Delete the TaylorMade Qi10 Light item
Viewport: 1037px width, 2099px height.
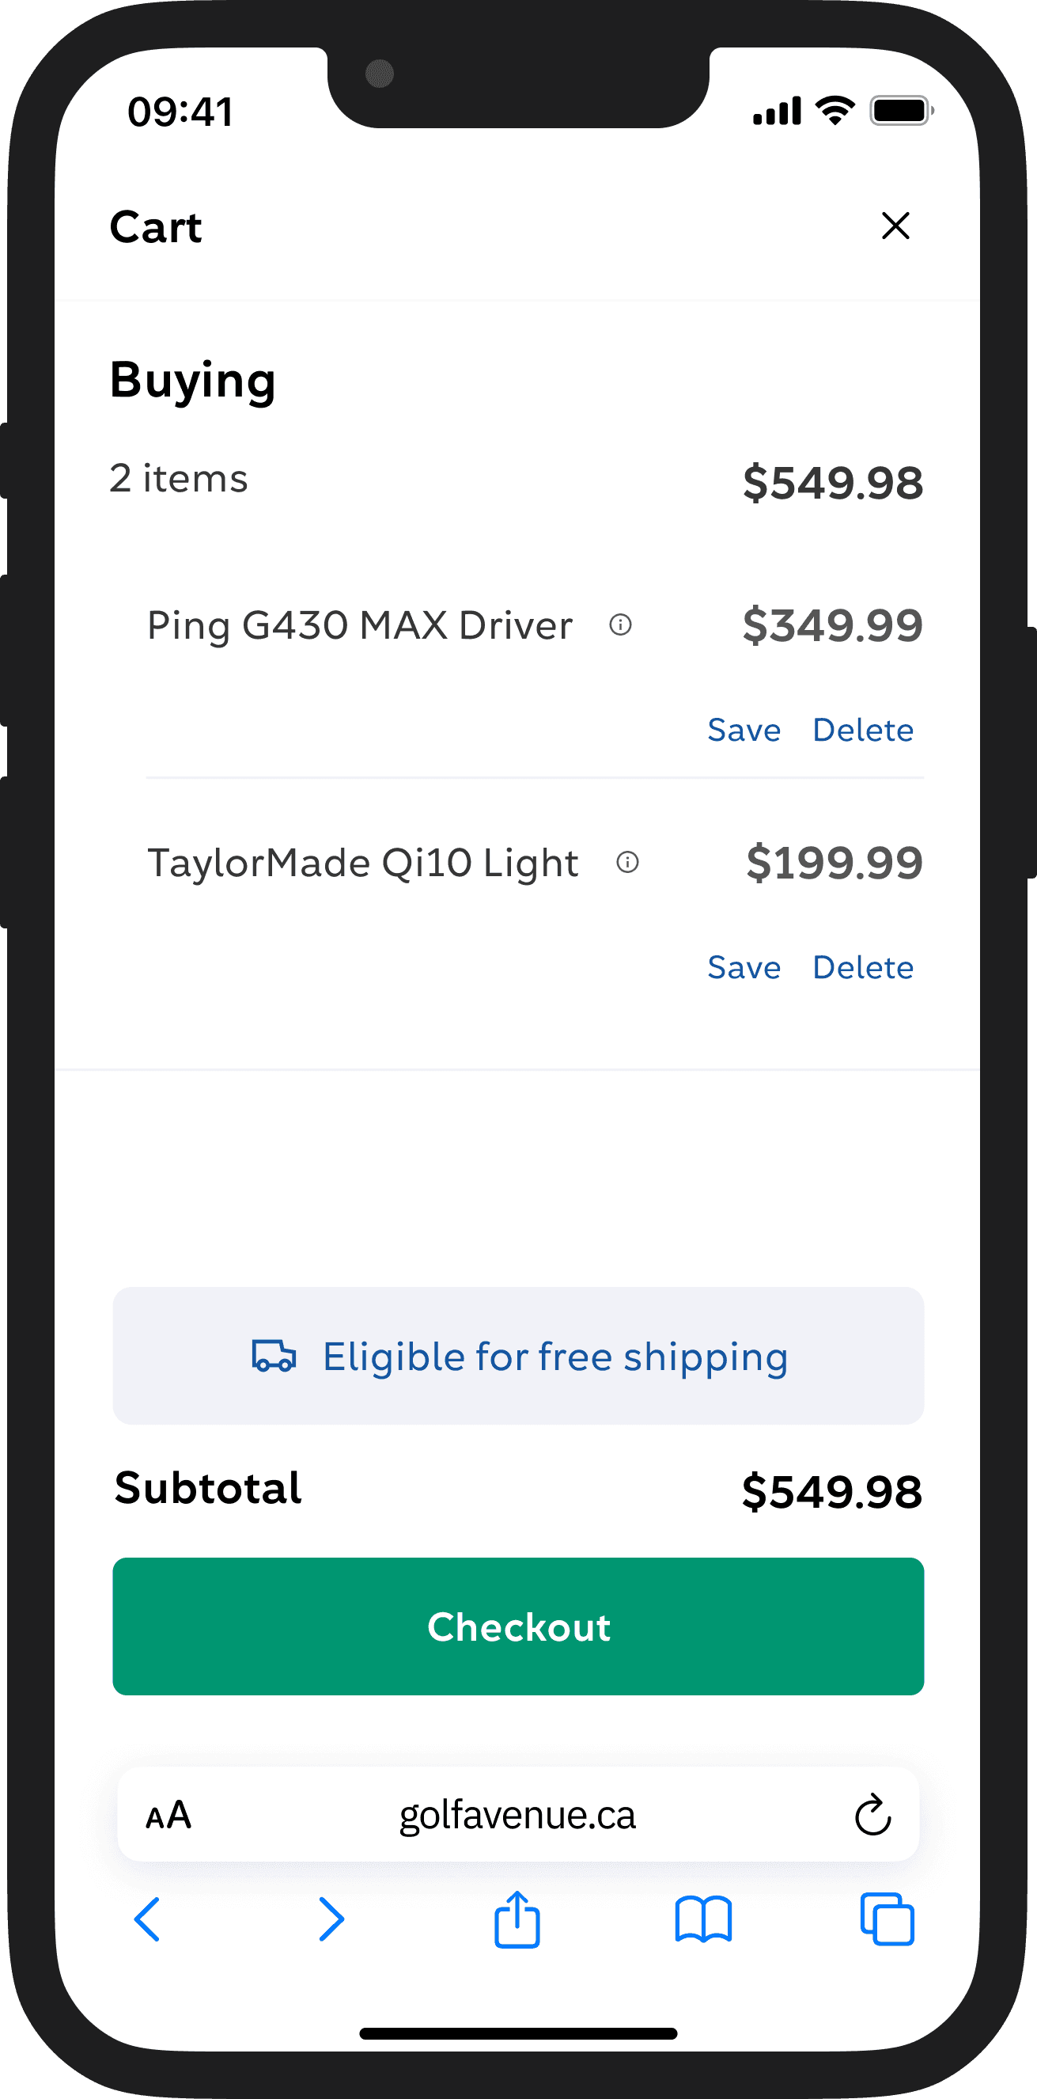[x=863, y=967]
